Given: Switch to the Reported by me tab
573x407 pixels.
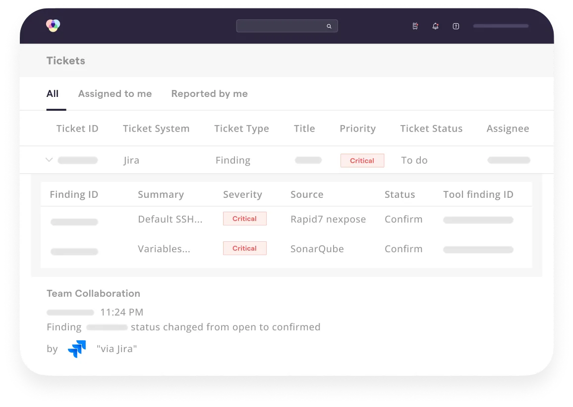Looking at the screenshot, I should coord(209,93).
